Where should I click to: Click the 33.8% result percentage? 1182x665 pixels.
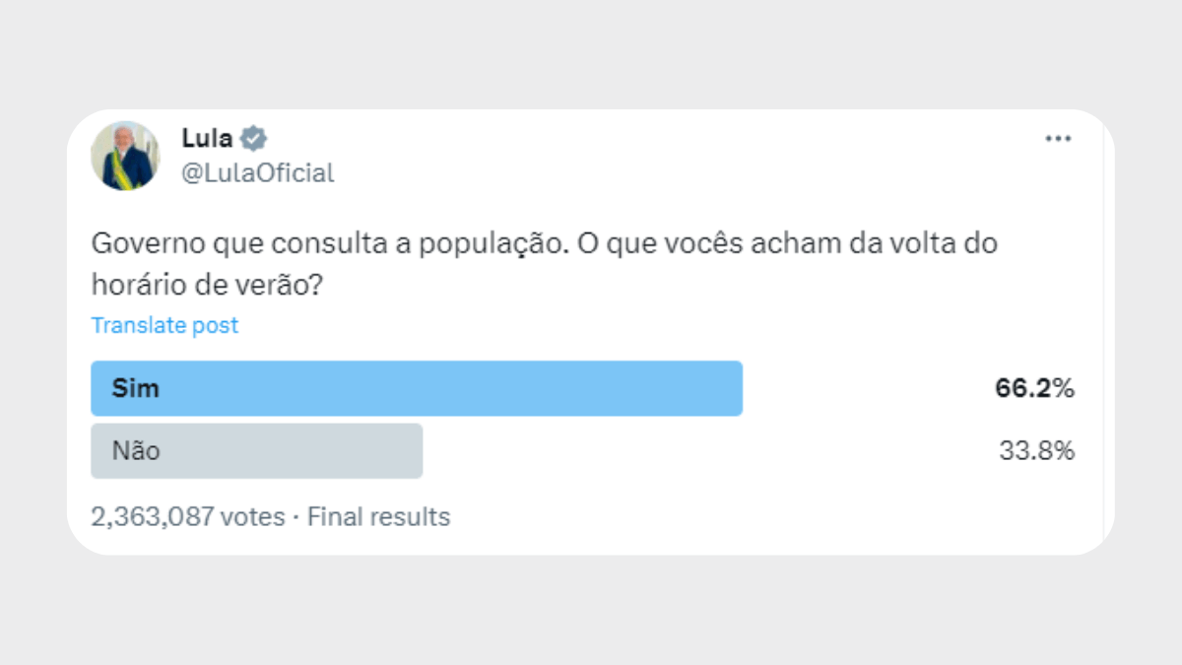[1036, 451]
